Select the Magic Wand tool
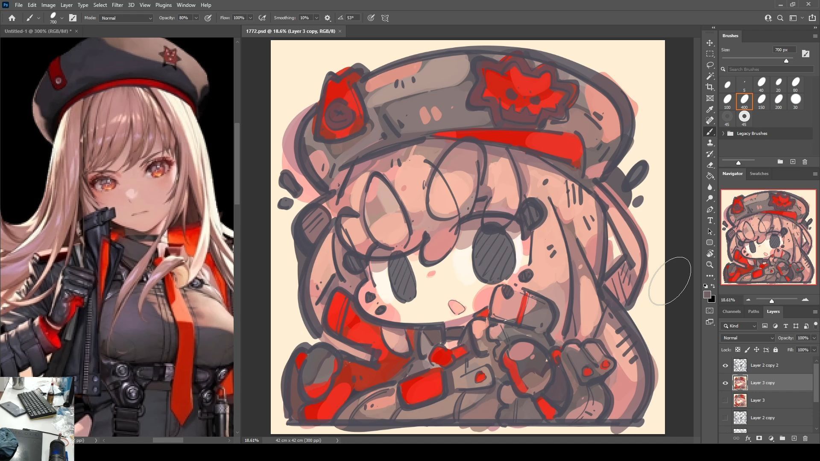Viewport: 820px width, 461px height. coord(710,76)
